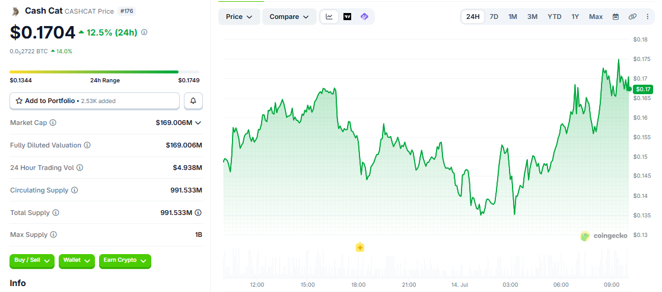Open info icon beside 12.5% (24h) change

[x=144, y=32]
